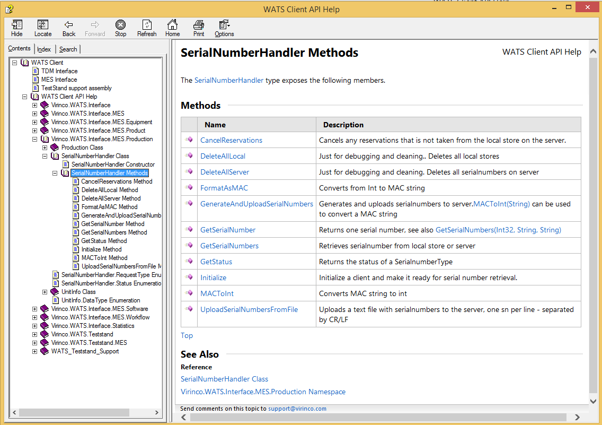This screenshot has height=425, width=602.
Task: Click the Virinco.WATS.Interface purple book icon
Action: tap(45, 105)
